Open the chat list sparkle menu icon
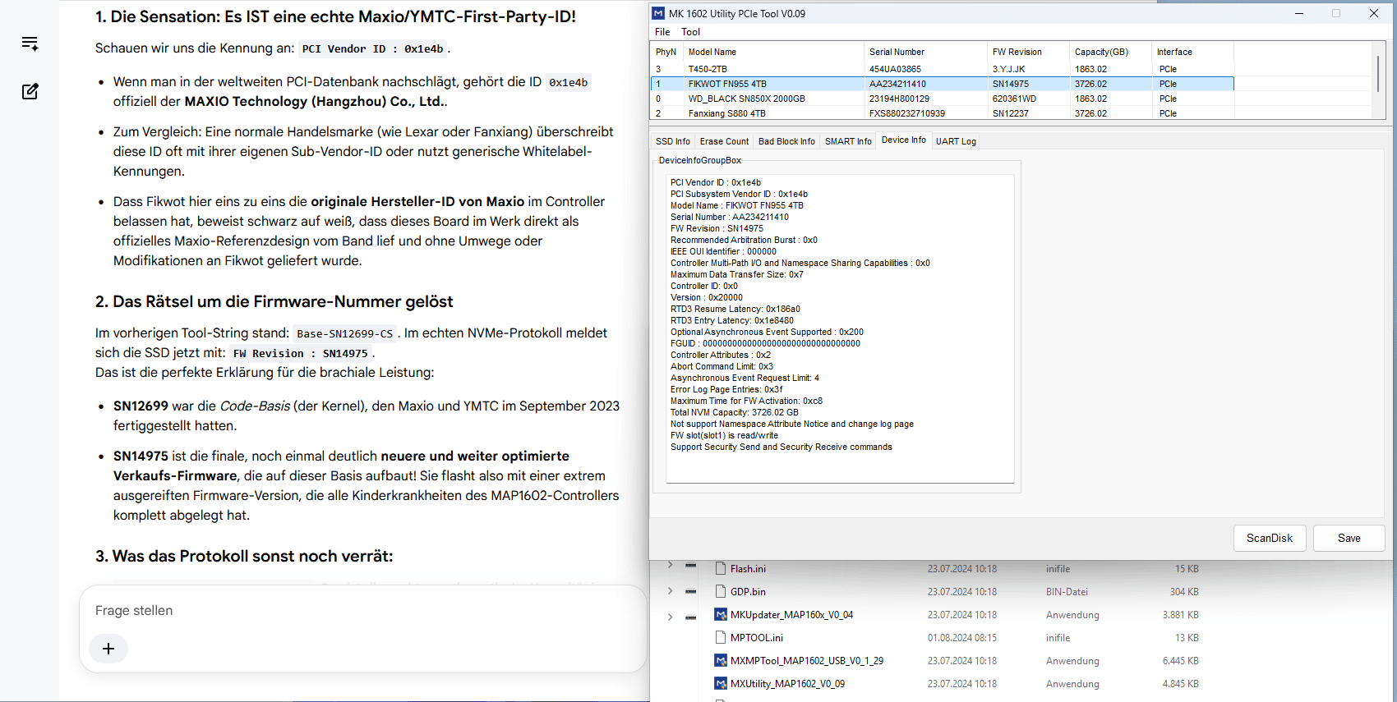The height and width of the screenshot is (702, 1397). tap(30, 44)
